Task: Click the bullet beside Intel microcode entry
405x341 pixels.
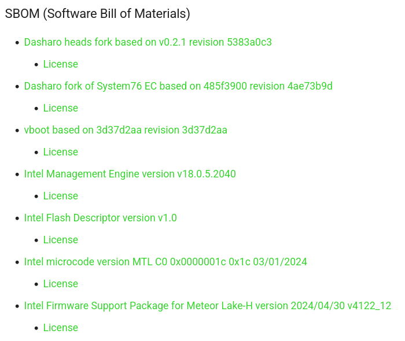Action: pyautogui.click(x=17, y=262)
